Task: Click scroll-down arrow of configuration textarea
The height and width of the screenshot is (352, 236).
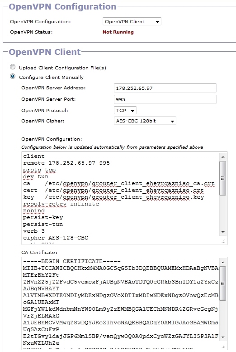Action: tap(223, 232)
